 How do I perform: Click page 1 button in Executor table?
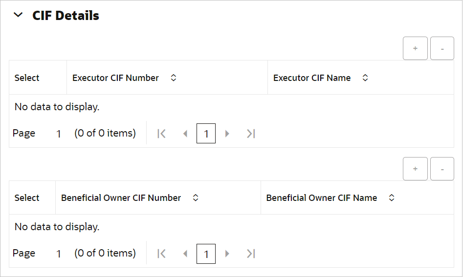pos(206,134)
